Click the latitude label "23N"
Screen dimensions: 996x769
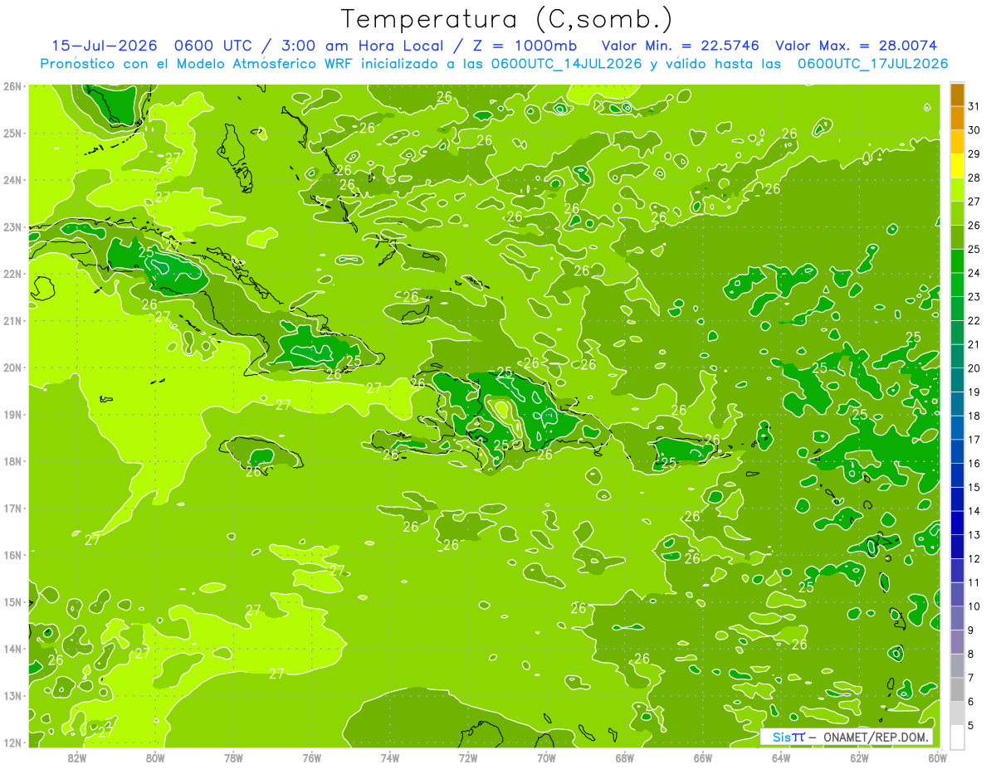(12, 226)
